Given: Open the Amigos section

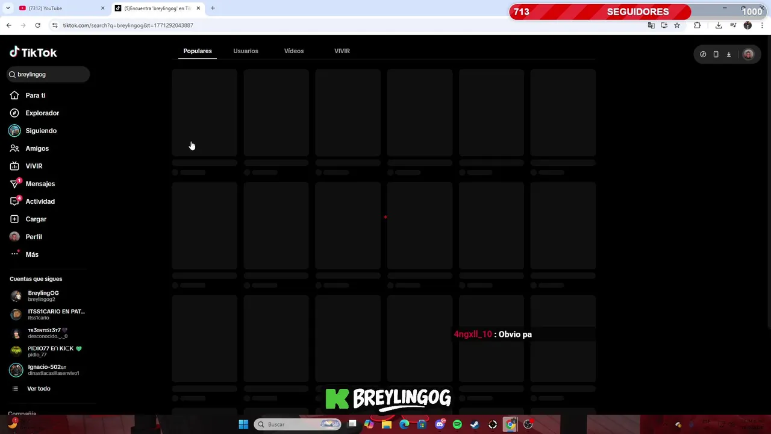Looking at the screenshot, I should 30,148.
